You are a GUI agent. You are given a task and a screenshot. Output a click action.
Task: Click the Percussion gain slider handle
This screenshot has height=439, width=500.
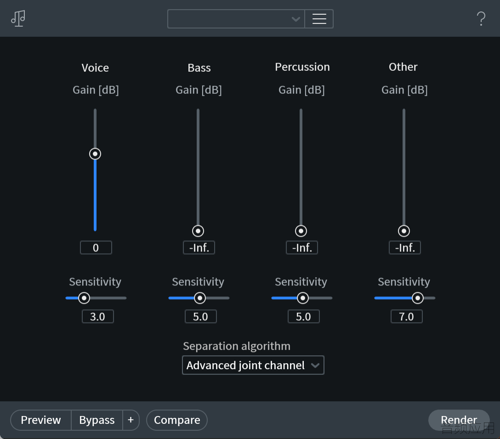pos(301,231)
